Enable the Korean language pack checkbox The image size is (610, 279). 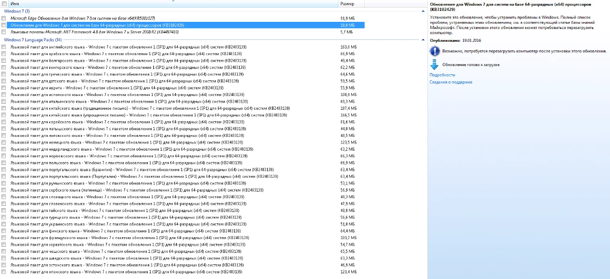pyautogui.click(x=4, y=122)
